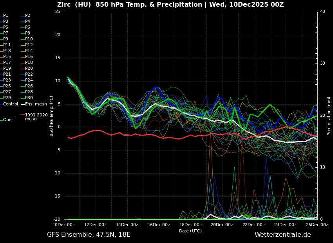Click the 20Dec 00z date tick
This screenshot has height=243, width=333.
click(222, 225)
